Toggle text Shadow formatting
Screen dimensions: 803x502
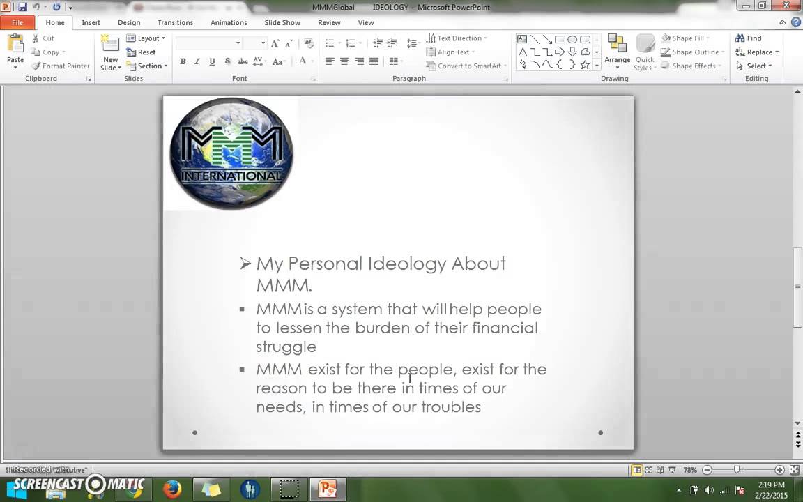click(227, 61)
